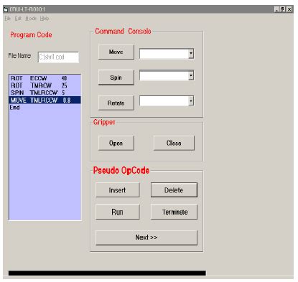This screenshot has height=282, width=298.
Task: Open the File menu
Action: click(x=8, y=19)
